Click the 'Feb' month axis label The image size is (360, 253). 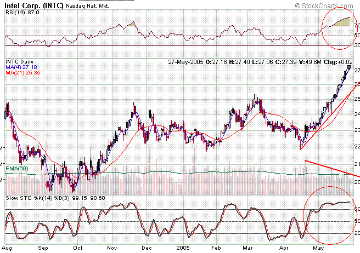(x=216, y=248)
